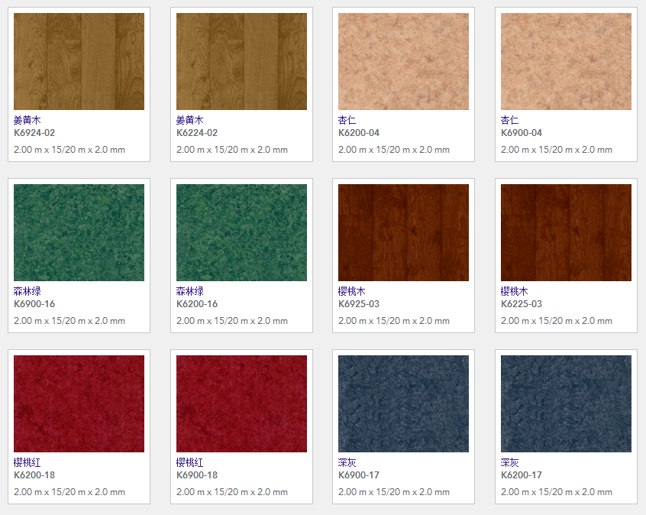The width and height of the screenshot is (646, 515).
Task: Select the red swatch image for K6200-18
Action: click(79, 403)
